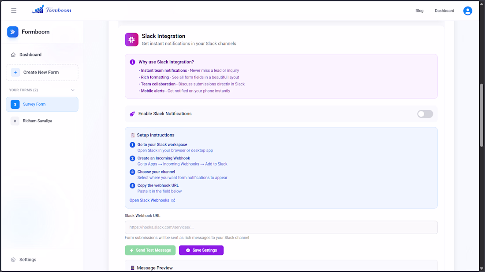485x272 pixels.
Task: Click the plus icon for Create New Form
Action: tap(15, 72)
